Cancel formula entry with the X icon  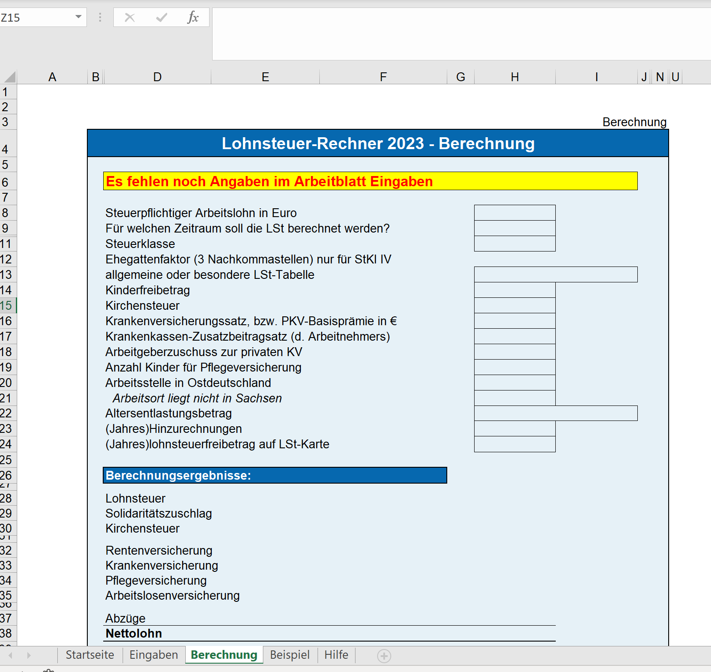coord(130,18)
